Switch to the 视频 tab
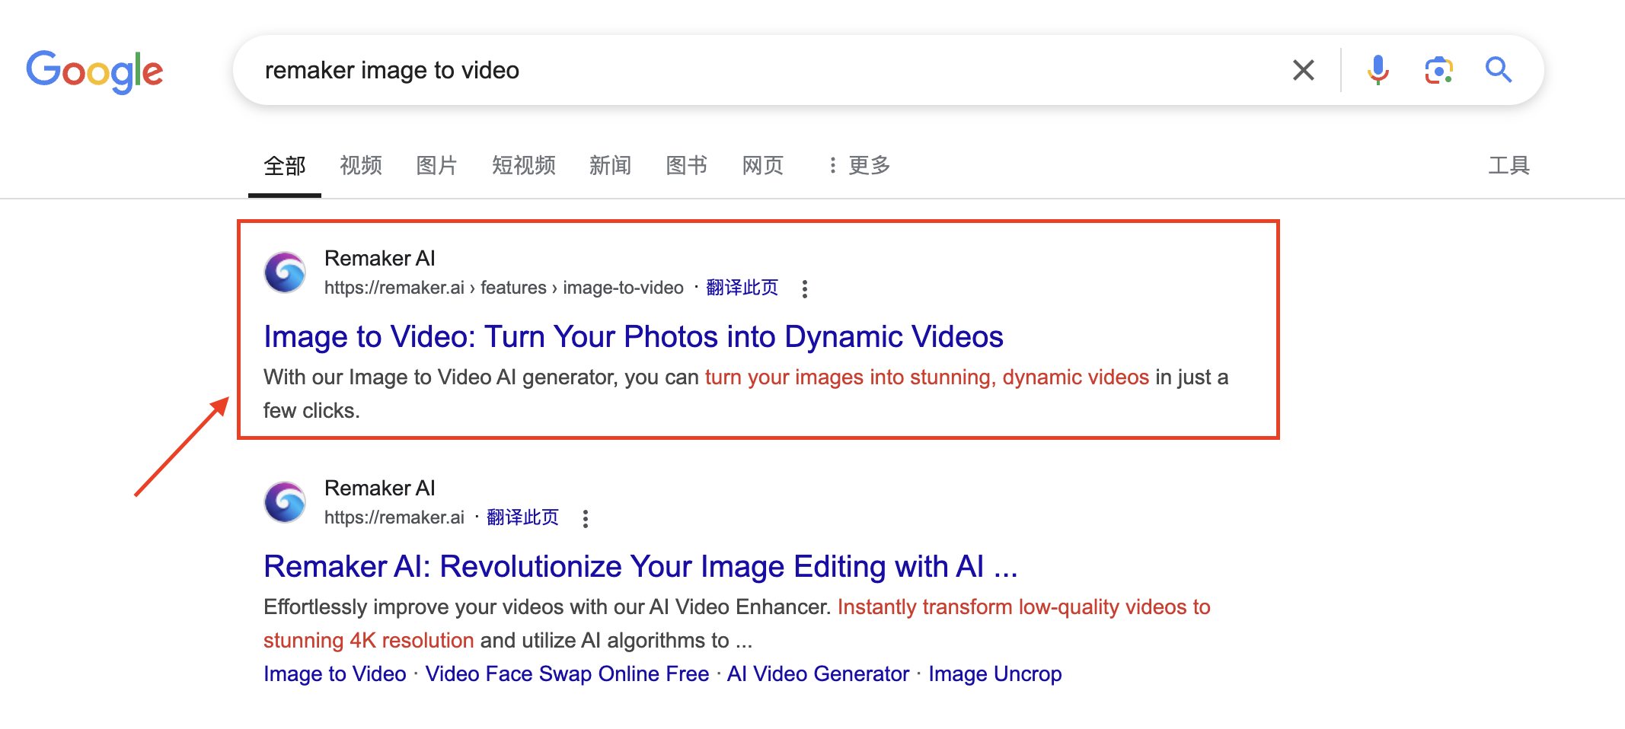Viewport: 1625px width, 729px height. 361,165
